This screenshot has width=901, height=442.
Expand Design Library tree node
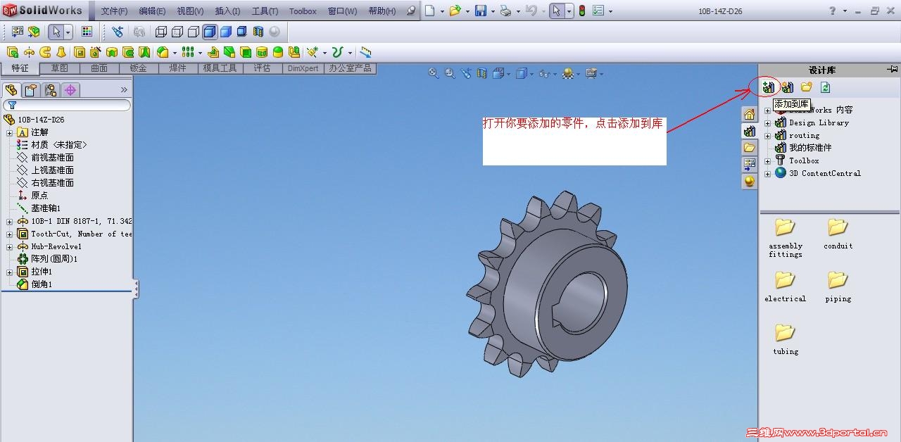(768, 122)
